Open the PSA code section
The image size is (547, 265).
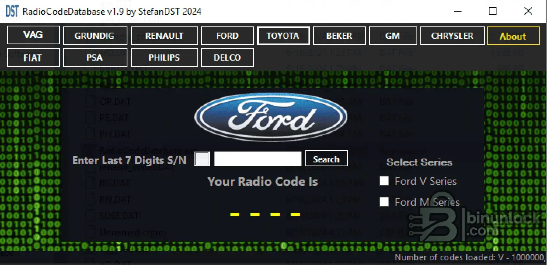(x=95, y=58)
